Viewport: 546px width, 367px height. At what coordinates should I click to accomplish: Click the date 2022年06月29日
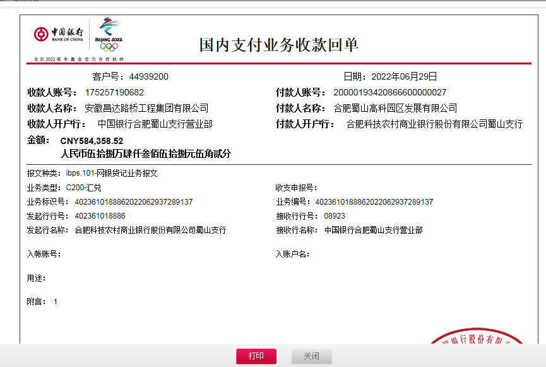pos(404,76)
